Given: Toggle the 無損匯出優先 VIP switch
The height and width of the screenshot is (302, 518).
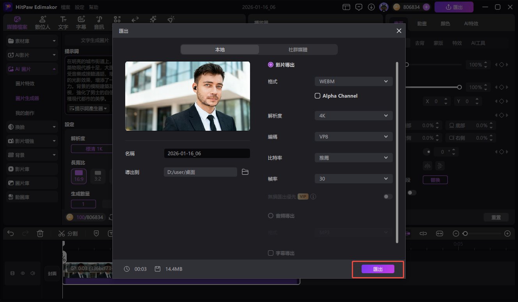Looking at the screenshot, I should (x=387, y=197).
